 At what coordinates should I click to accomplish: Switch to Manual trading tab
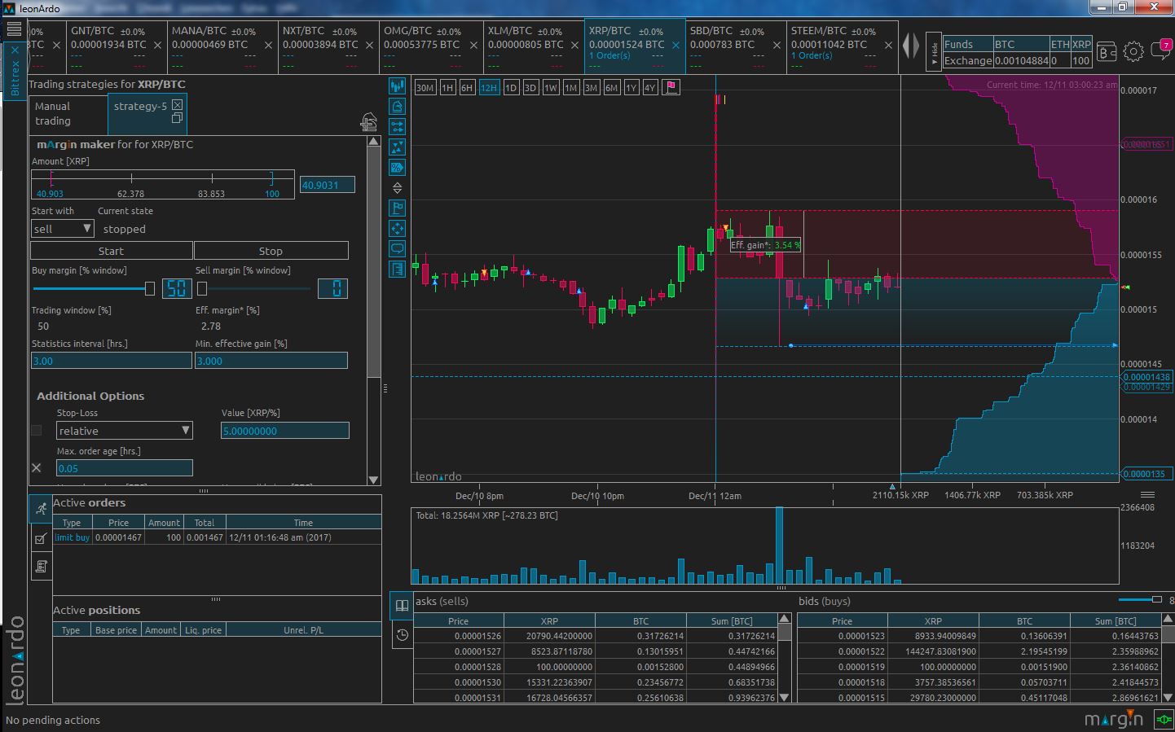(x=68, y=114)
